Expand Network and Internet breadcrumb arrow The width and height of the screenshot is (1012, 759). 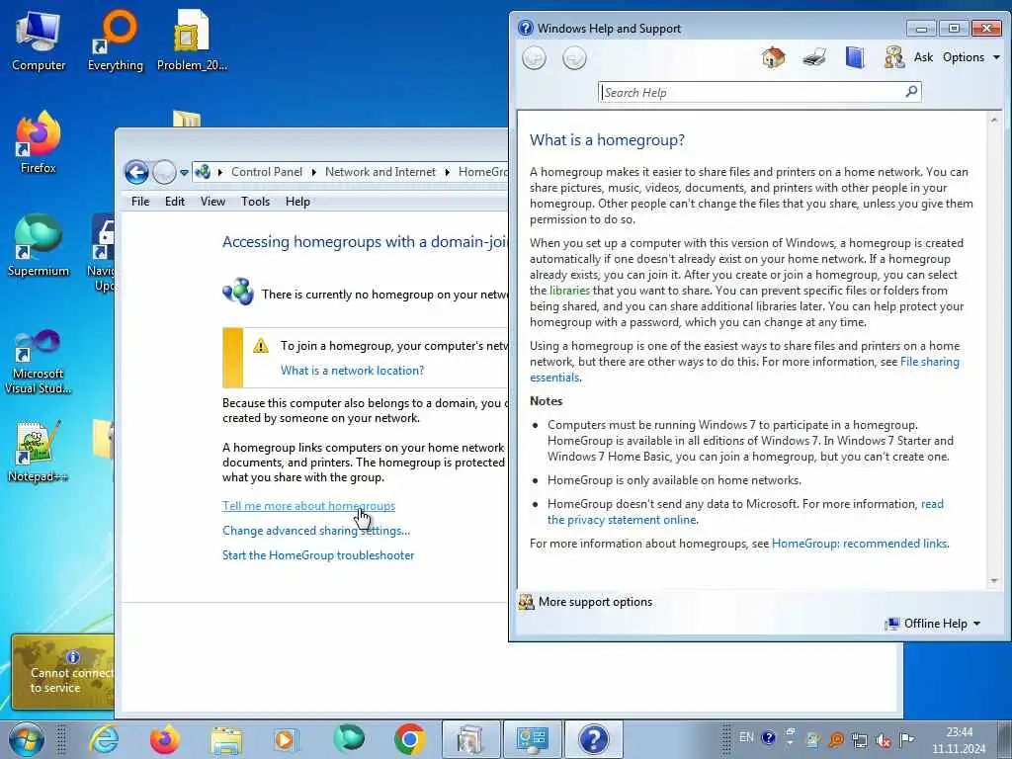click(447, 172)
